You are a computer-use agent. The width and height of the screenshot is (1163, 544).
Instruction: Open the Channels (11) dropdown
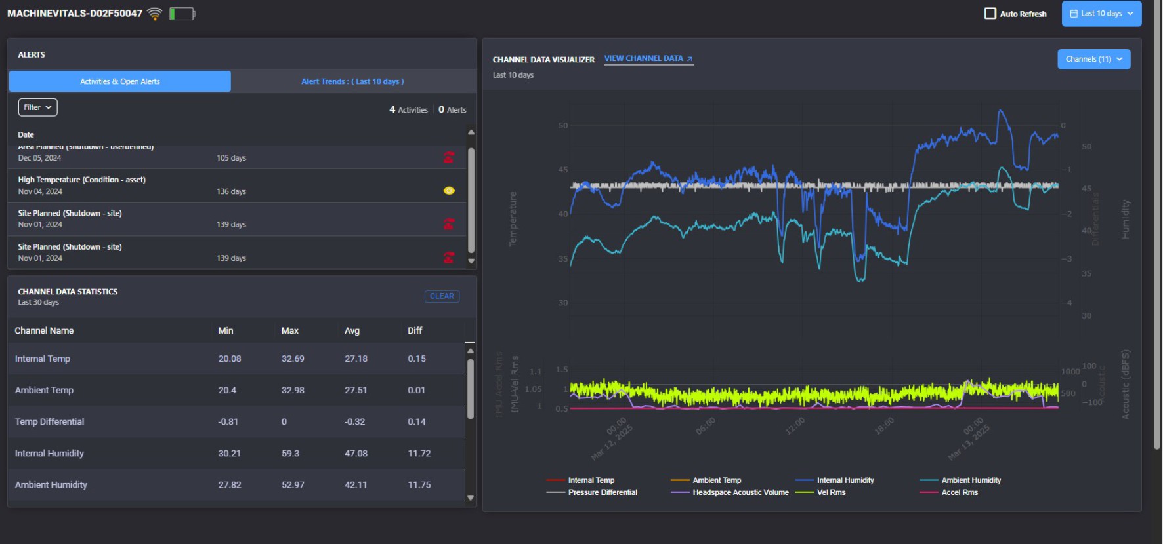pos(1093,59)
